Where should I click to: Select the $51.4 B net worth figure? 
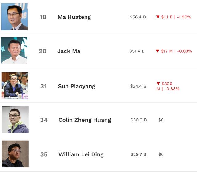pos(137,51)
